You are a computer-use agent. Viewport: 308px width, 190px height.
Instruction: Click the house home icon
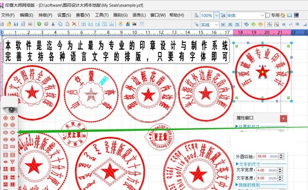[283, 15]
